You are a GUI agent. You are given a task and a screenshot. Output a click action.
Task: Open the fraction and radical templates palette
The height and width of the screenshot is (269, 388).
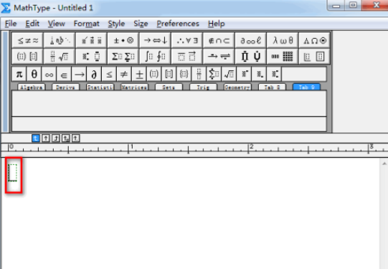click(x=60, y=57)
